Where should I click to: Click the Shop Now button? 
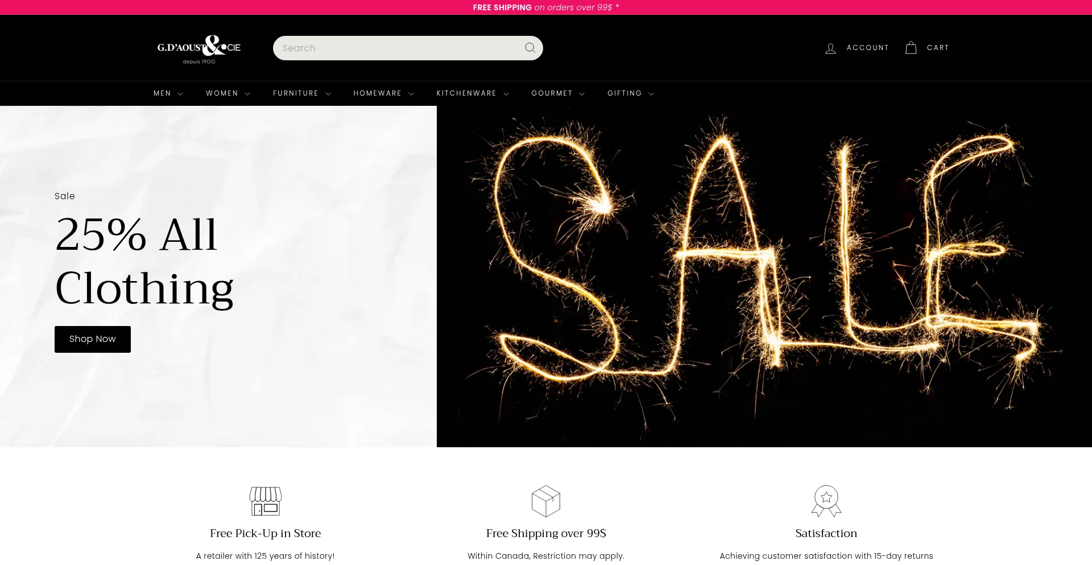pyautogui.click(x=93, y=339)
